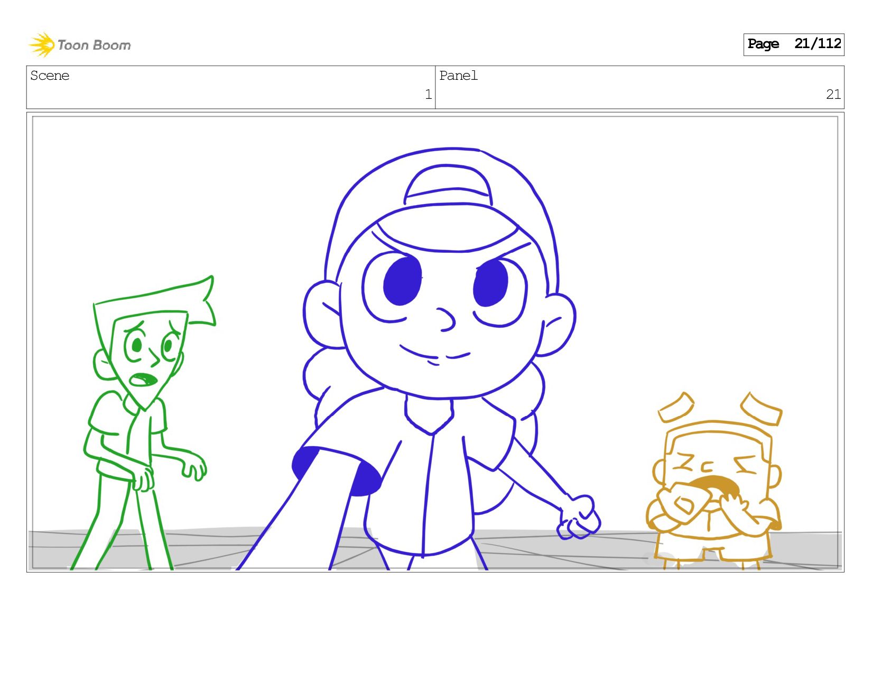Click the 'Panel' label text

click(x=458, y=76)
